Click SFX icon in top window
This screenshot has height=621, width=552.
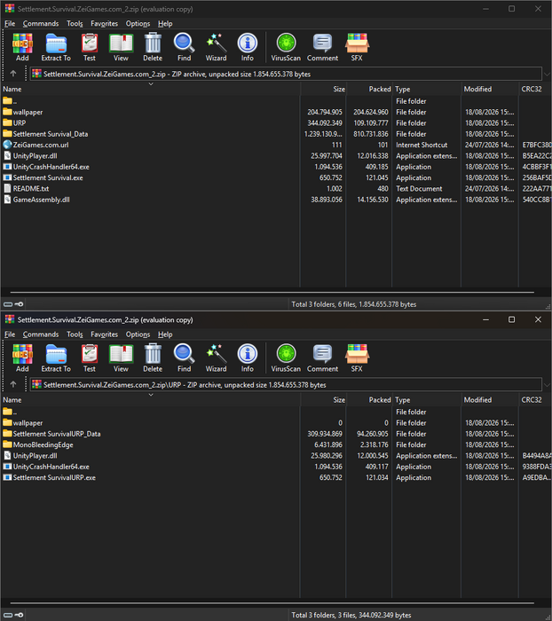357,47
